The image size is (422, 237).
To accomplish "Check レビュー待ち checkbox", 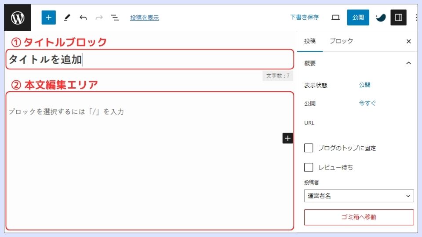I will tap(309, 167).
